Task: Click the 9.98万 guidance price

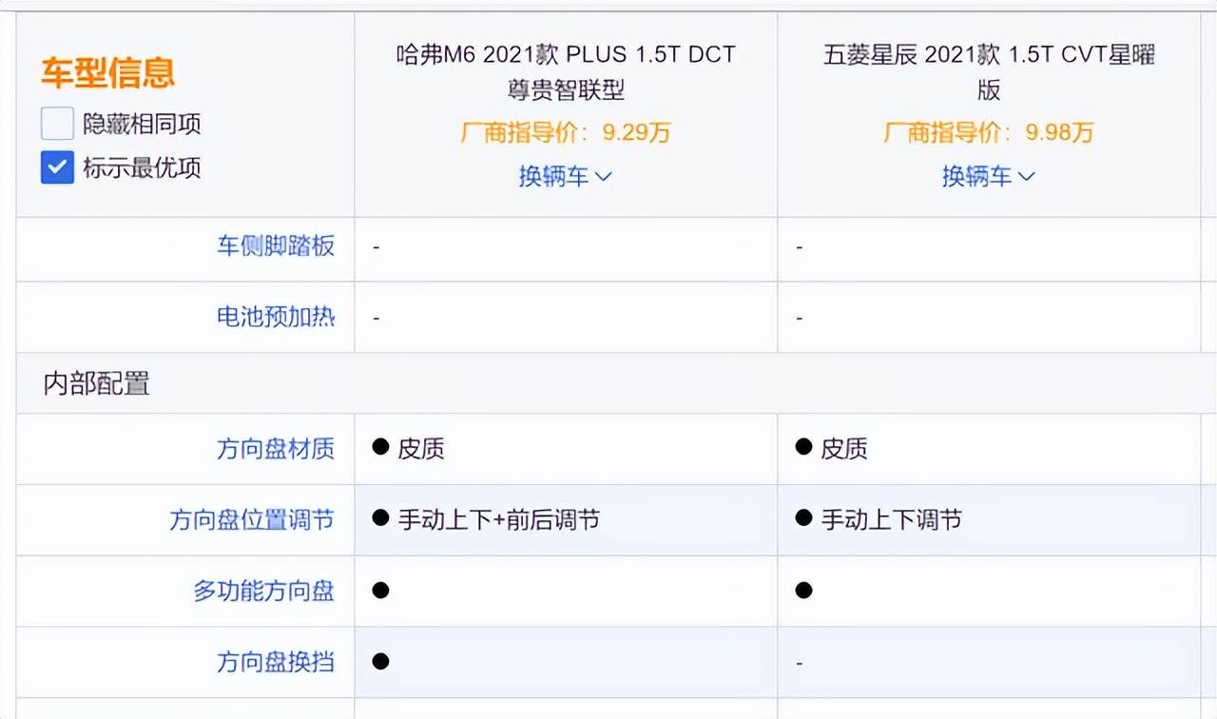Action: tap(1058, 133)
